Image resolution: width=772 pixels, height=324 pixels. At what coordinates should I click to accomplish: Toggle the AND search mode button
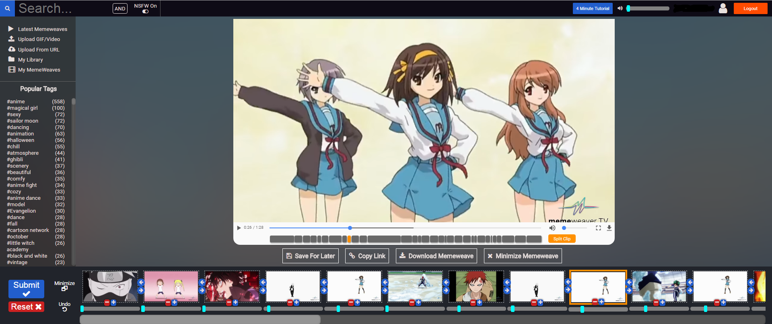point(120,8)
